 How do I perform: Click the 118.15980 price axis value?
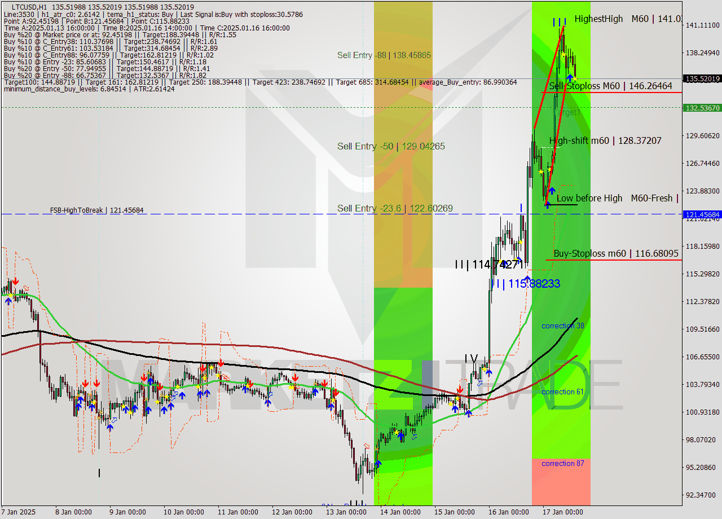pos(702,246)
